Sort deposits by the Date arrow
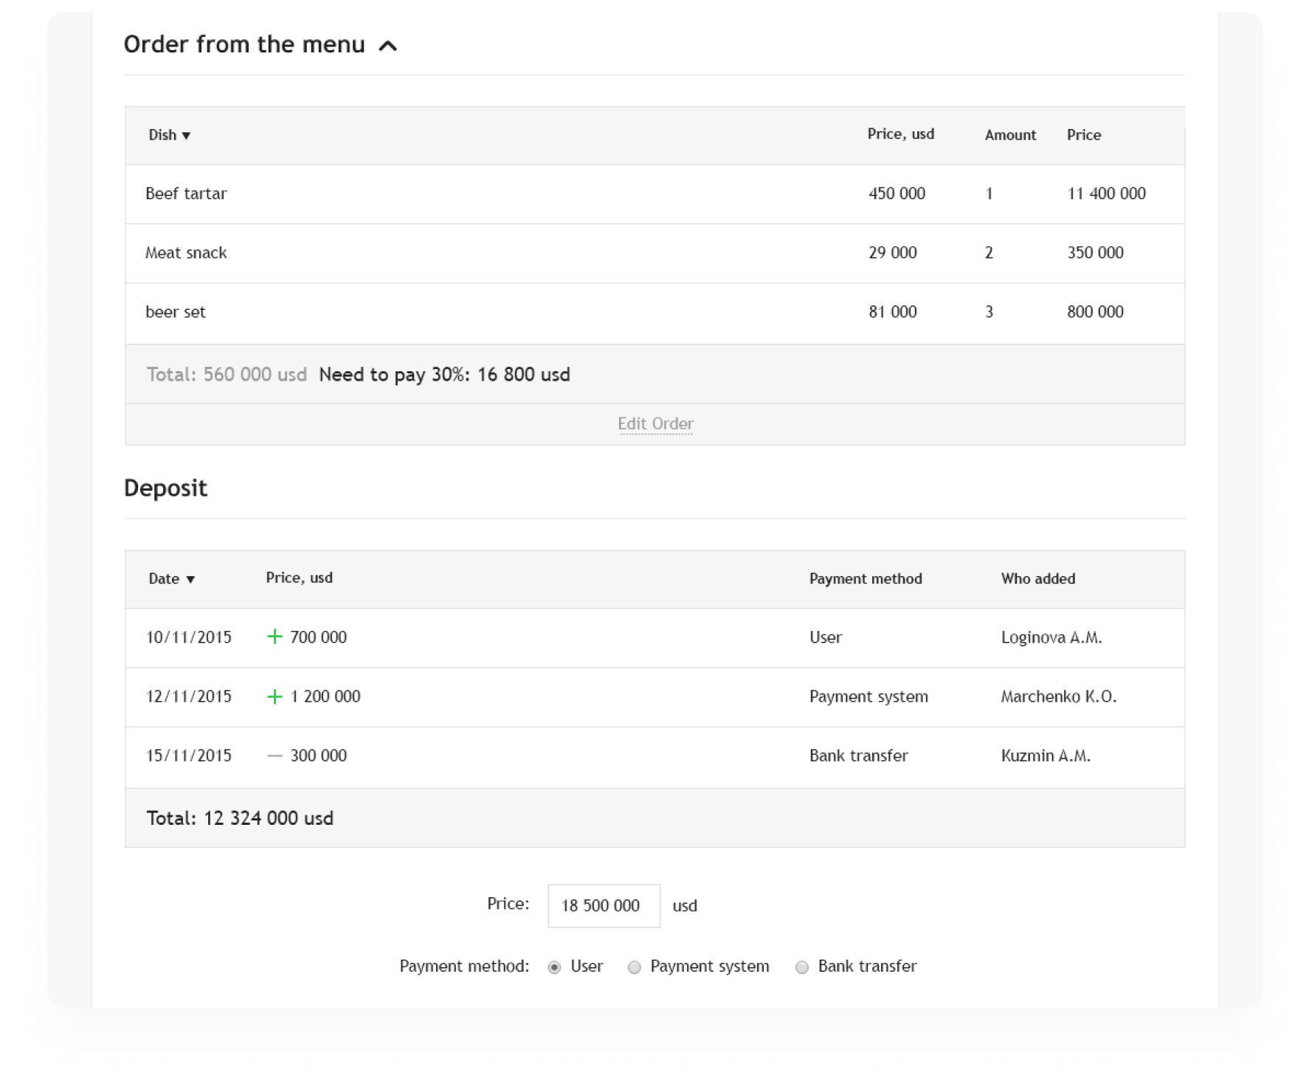The image size is (1309, 1089). pyautogui.click(x=190, y=580)
